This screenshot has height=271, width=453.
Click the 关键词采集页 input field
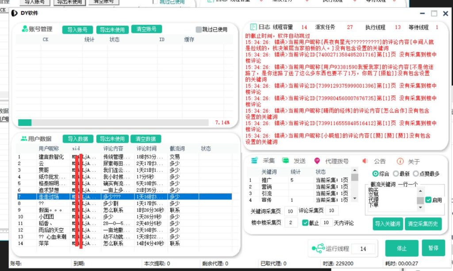[290, 211]
